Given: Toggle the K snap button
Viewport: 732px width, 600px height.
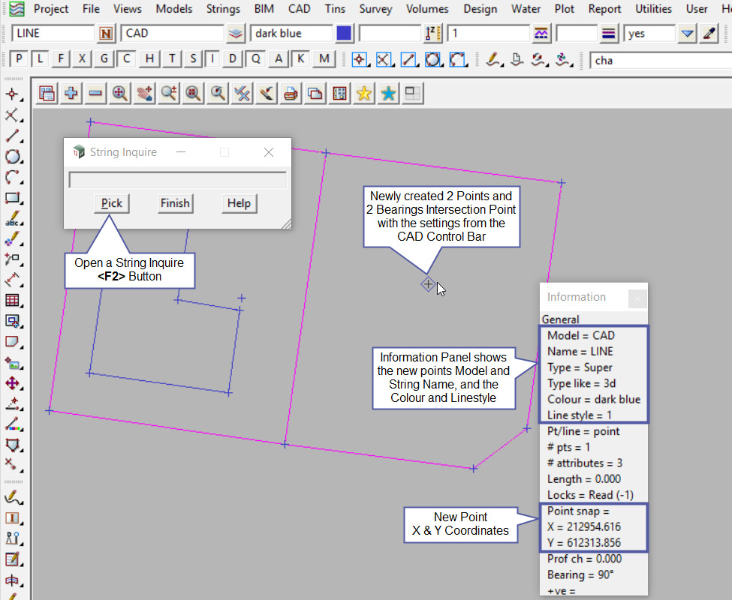Looking at the screenshot, I should coord(301,59).
